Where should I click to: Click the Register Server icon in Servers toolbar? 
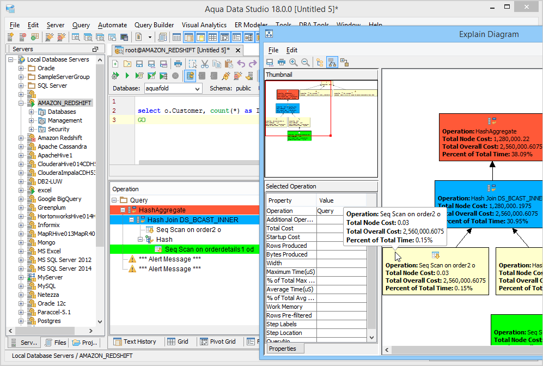pyautogui.click(x=10, y=36)
